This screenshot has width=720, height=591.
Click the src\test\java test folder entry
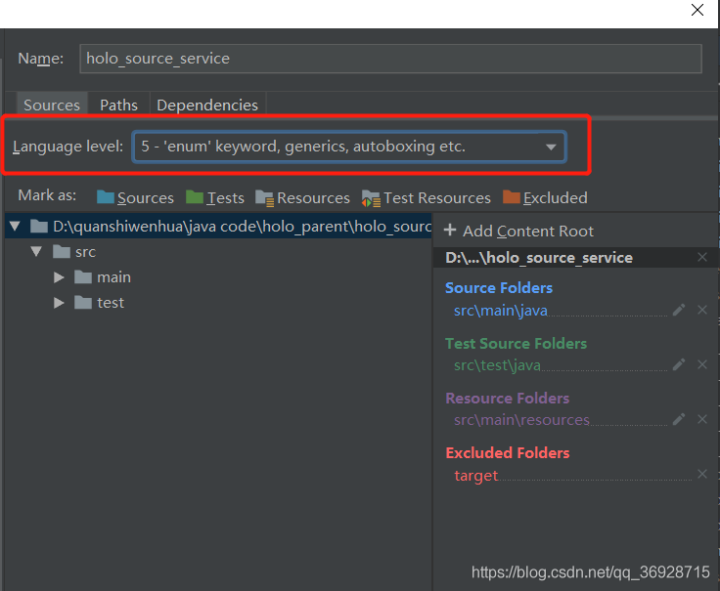coord(497,365)
